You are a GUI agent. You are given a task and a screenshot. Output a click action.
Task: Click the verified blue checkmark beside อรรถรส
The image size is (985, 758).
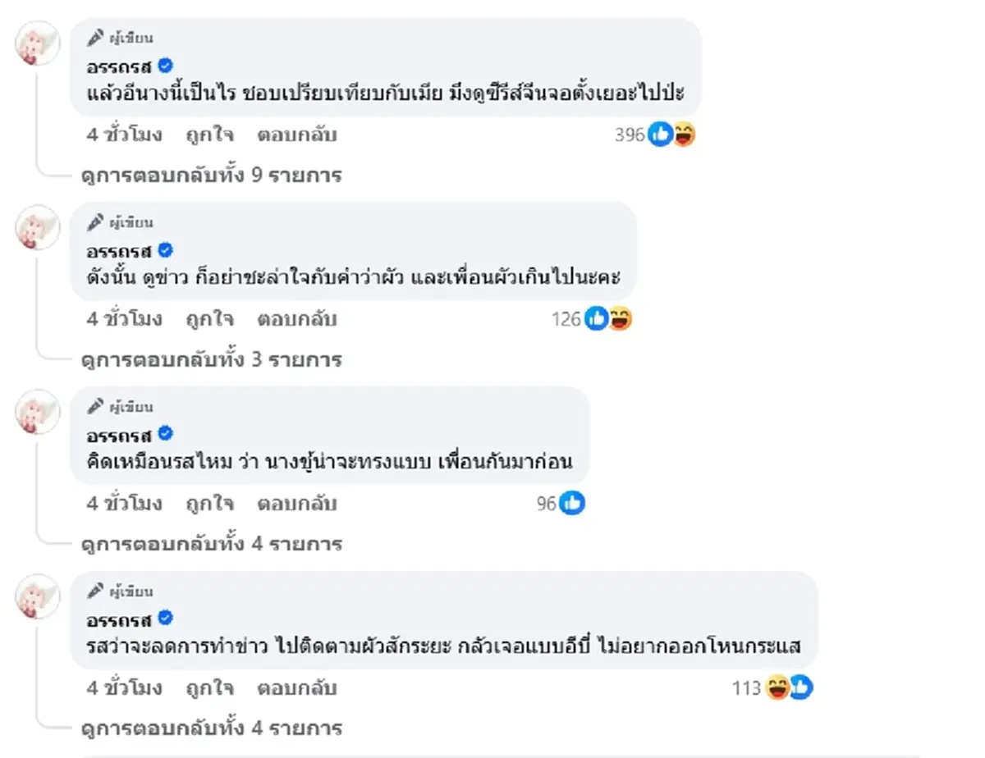[167, 66]
